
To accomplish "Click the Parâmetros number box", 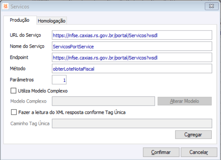I will 59,80.
